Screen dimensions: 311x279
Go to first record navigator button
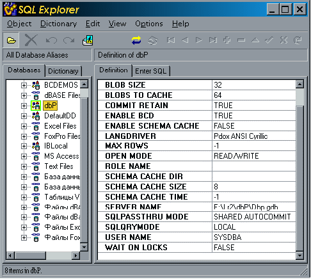171,40
